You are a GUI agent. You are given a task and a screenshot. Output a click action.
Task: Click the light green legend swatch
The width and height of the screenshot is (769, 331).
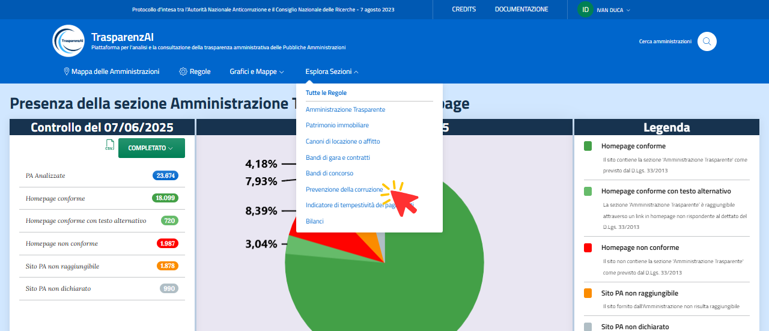coord(588,191)
